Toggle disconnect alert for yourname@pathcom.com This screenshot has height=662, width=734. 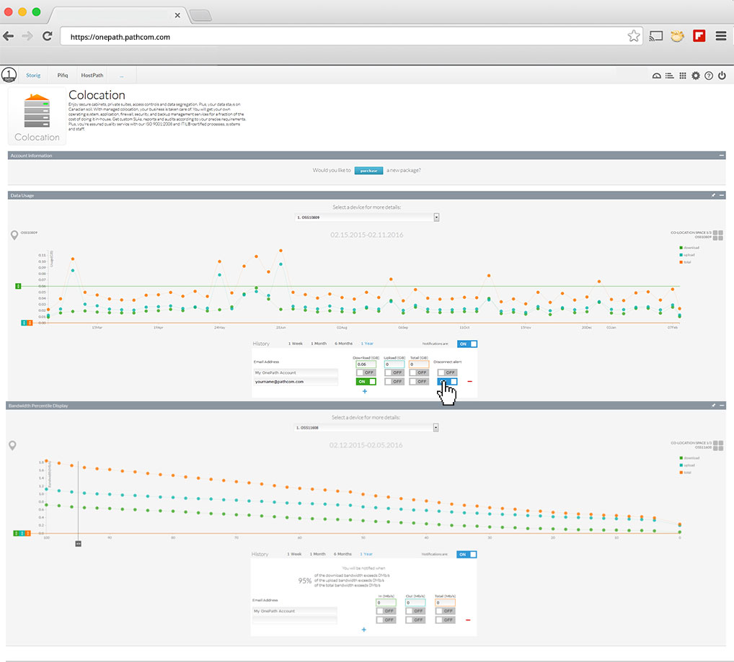coord(447,382)
